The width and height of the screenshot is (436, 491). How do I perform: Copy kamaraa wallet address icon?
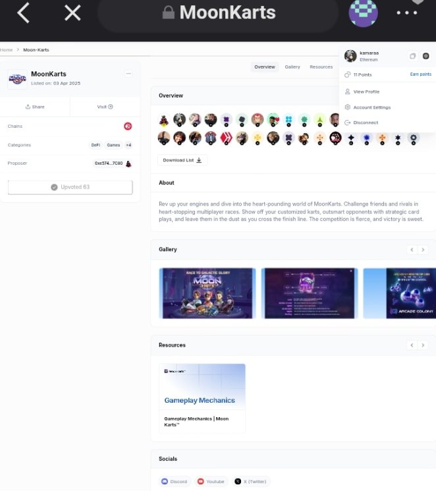coord(412,56)
